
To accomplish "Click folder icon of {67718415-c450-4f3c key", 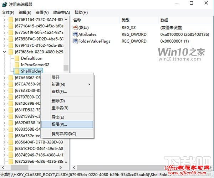I will (x=11, y=26).
